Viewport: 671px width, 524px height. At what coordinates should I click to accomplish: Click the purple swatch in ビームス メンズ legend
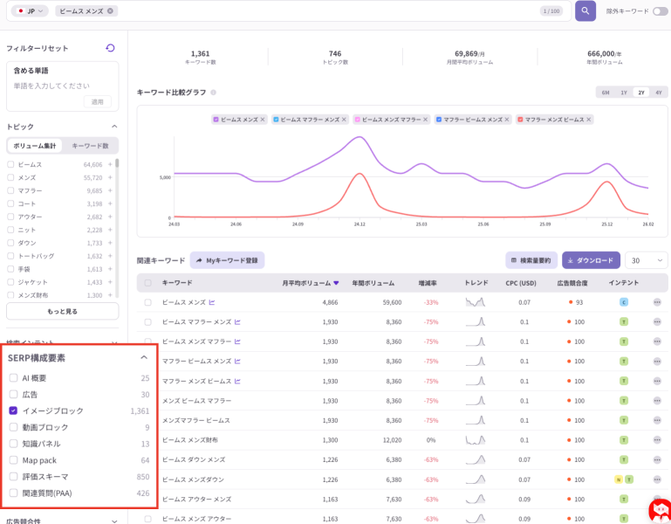coord(216,120)
